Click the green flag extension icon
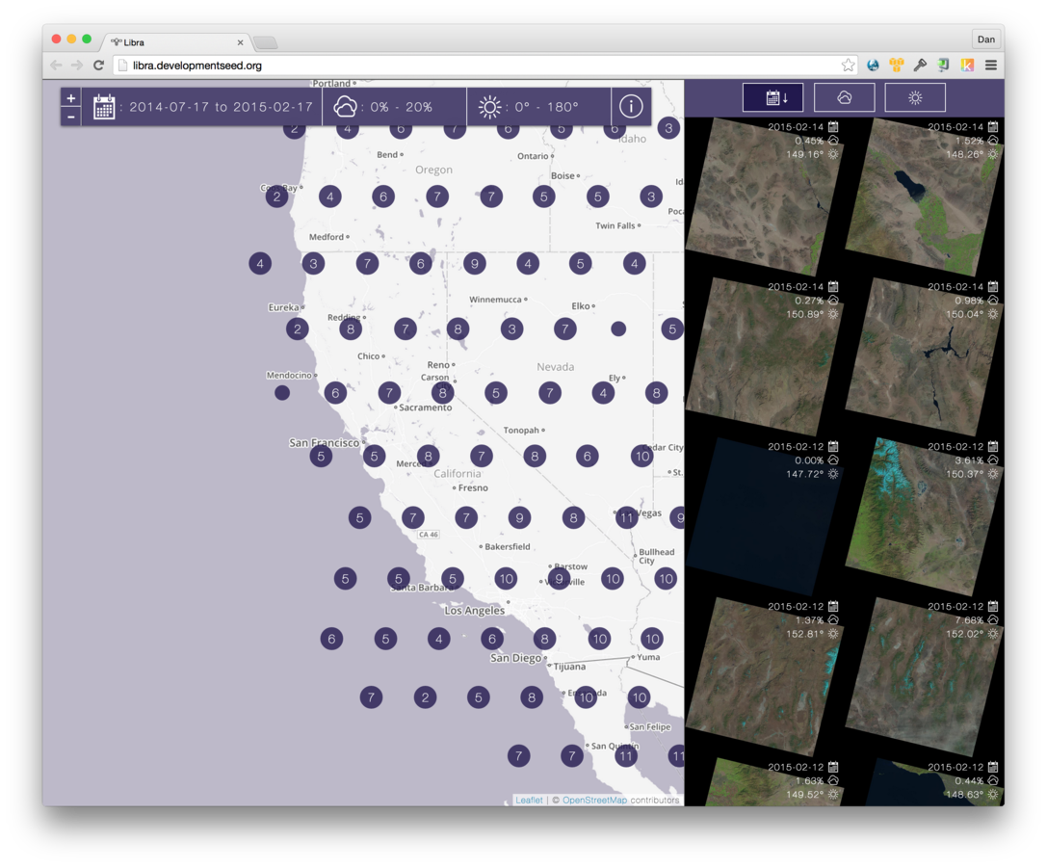The height and width of the screenshot is (867, 1047). coord(944,65)
